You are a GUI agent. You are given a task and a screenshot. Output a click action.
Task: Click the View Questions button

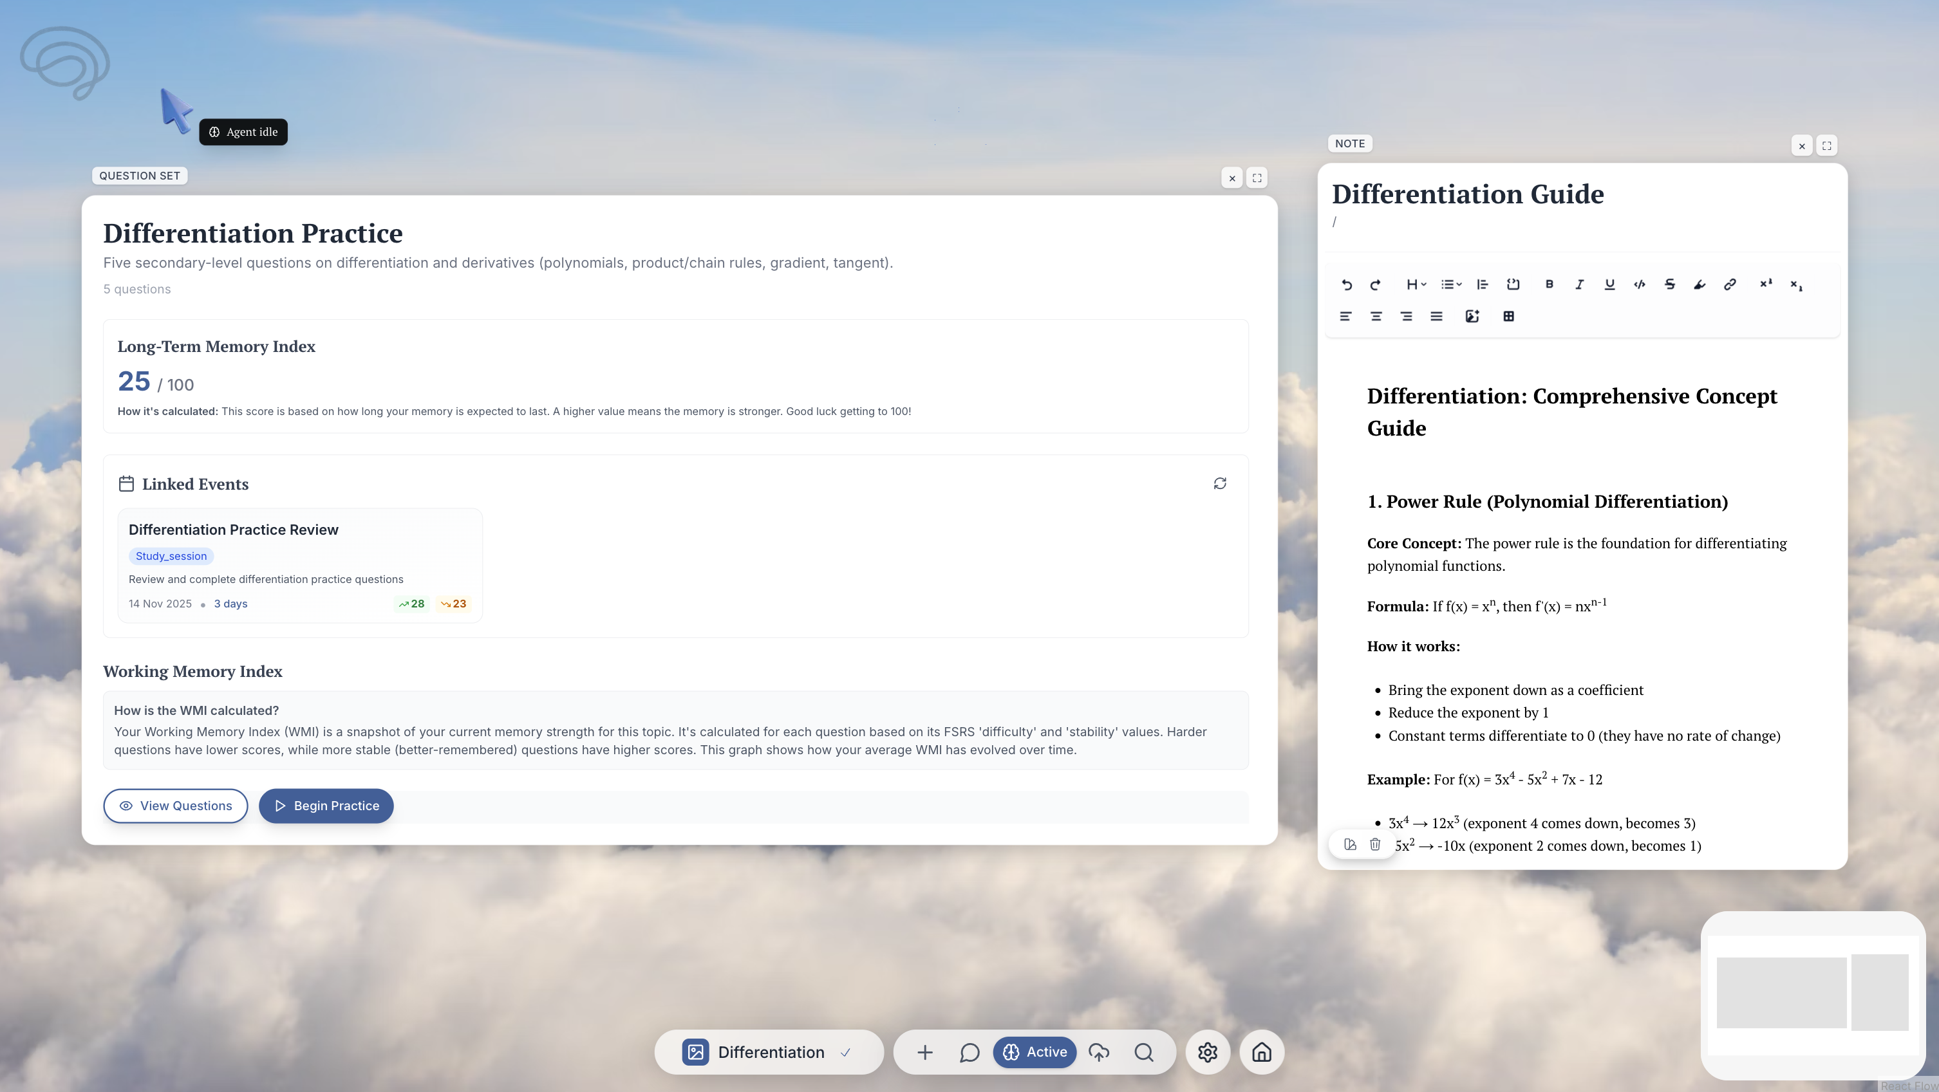(175, 806)
